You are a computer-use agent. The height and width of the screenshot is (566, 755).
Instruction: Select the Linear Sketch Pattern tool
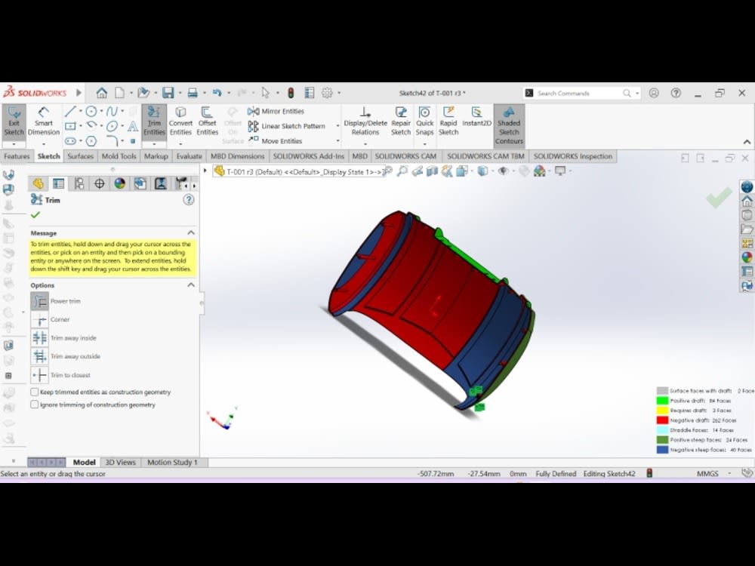(x=292, y=125)
